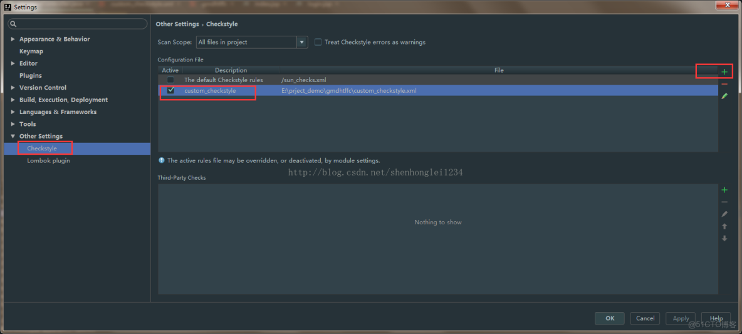Remove a third-party check entry

click(x=724, y=202)
